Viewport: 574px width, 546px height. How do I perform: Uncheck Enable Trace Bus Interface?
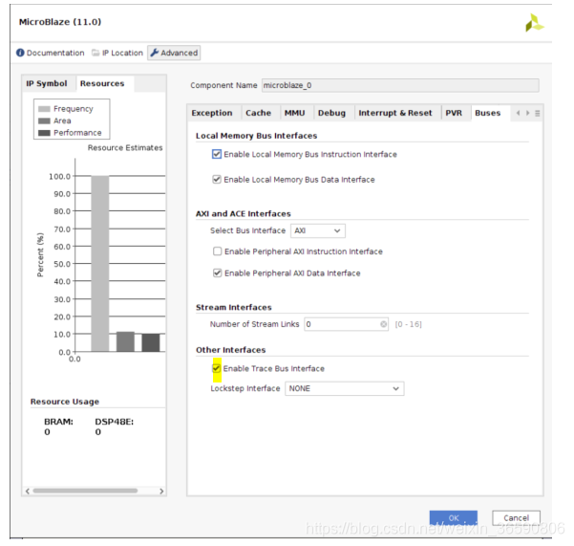tap(217, 368)
